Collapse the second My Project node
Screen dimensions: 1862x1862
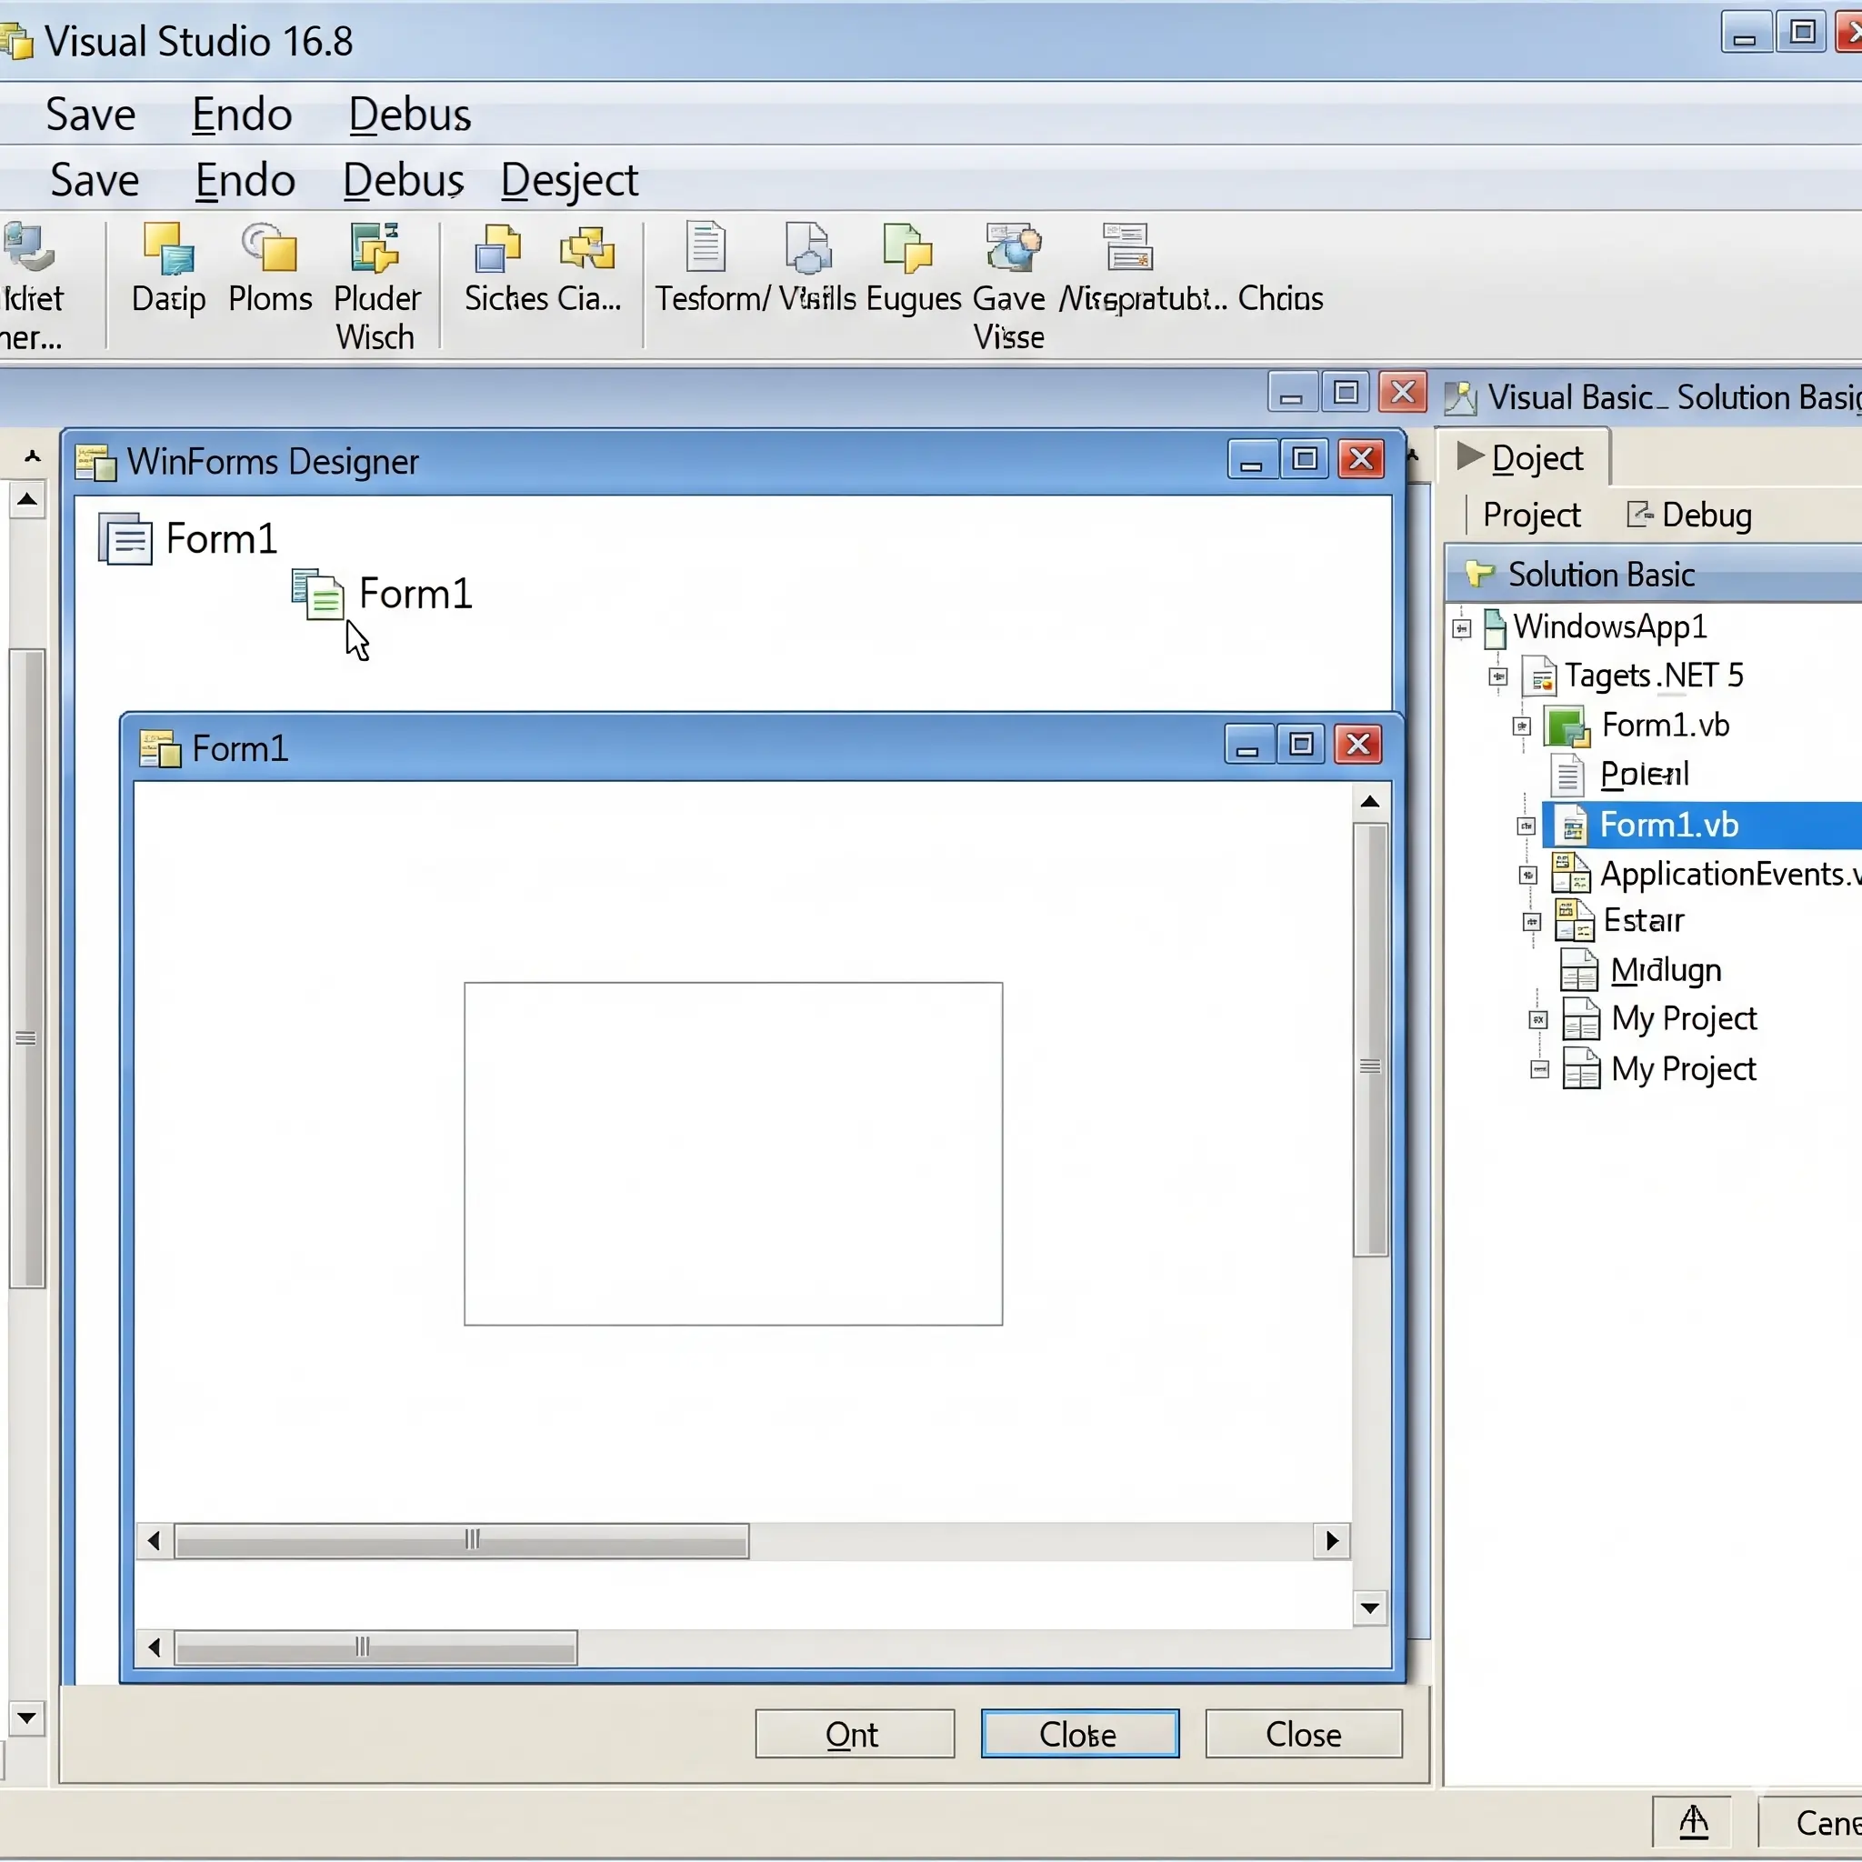tap(1539, 1070)
